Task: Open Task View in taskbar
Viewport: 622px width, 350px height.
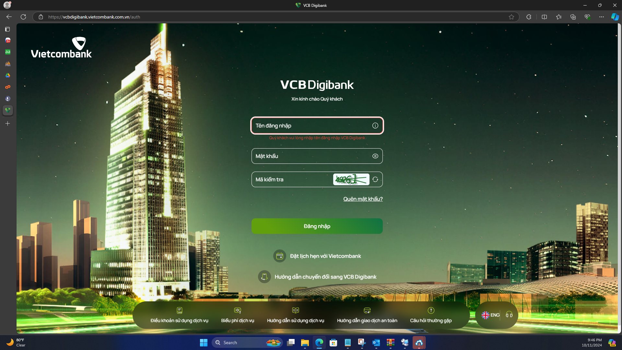Action: (291, 343)
